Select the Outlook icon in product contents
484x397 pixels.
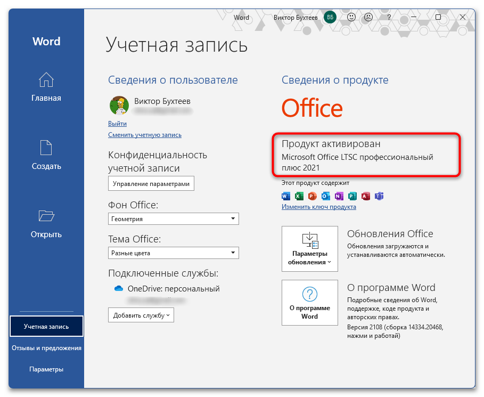(325, 196)
